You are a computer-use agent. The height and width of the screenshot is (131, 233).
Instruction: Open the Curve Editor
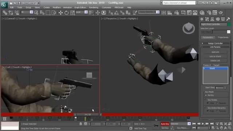click(189, 13)
